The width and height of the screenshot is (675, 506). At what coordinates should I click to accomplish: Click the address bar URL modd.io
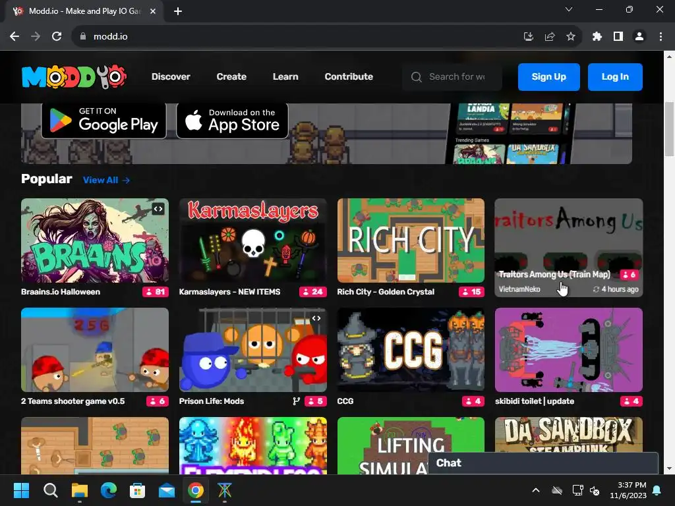click(111, 37)
